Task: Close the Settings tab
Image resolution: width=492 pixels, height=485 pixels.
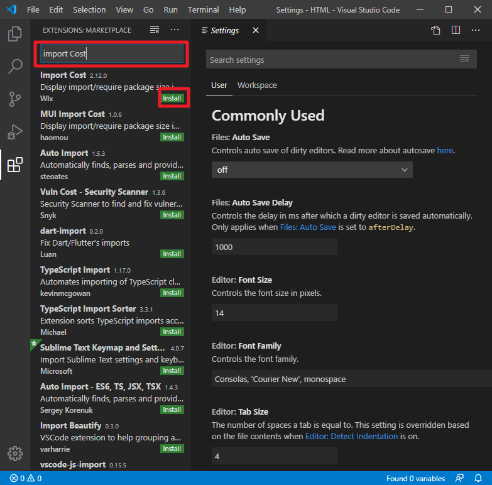Action: (x=256, y=30)
